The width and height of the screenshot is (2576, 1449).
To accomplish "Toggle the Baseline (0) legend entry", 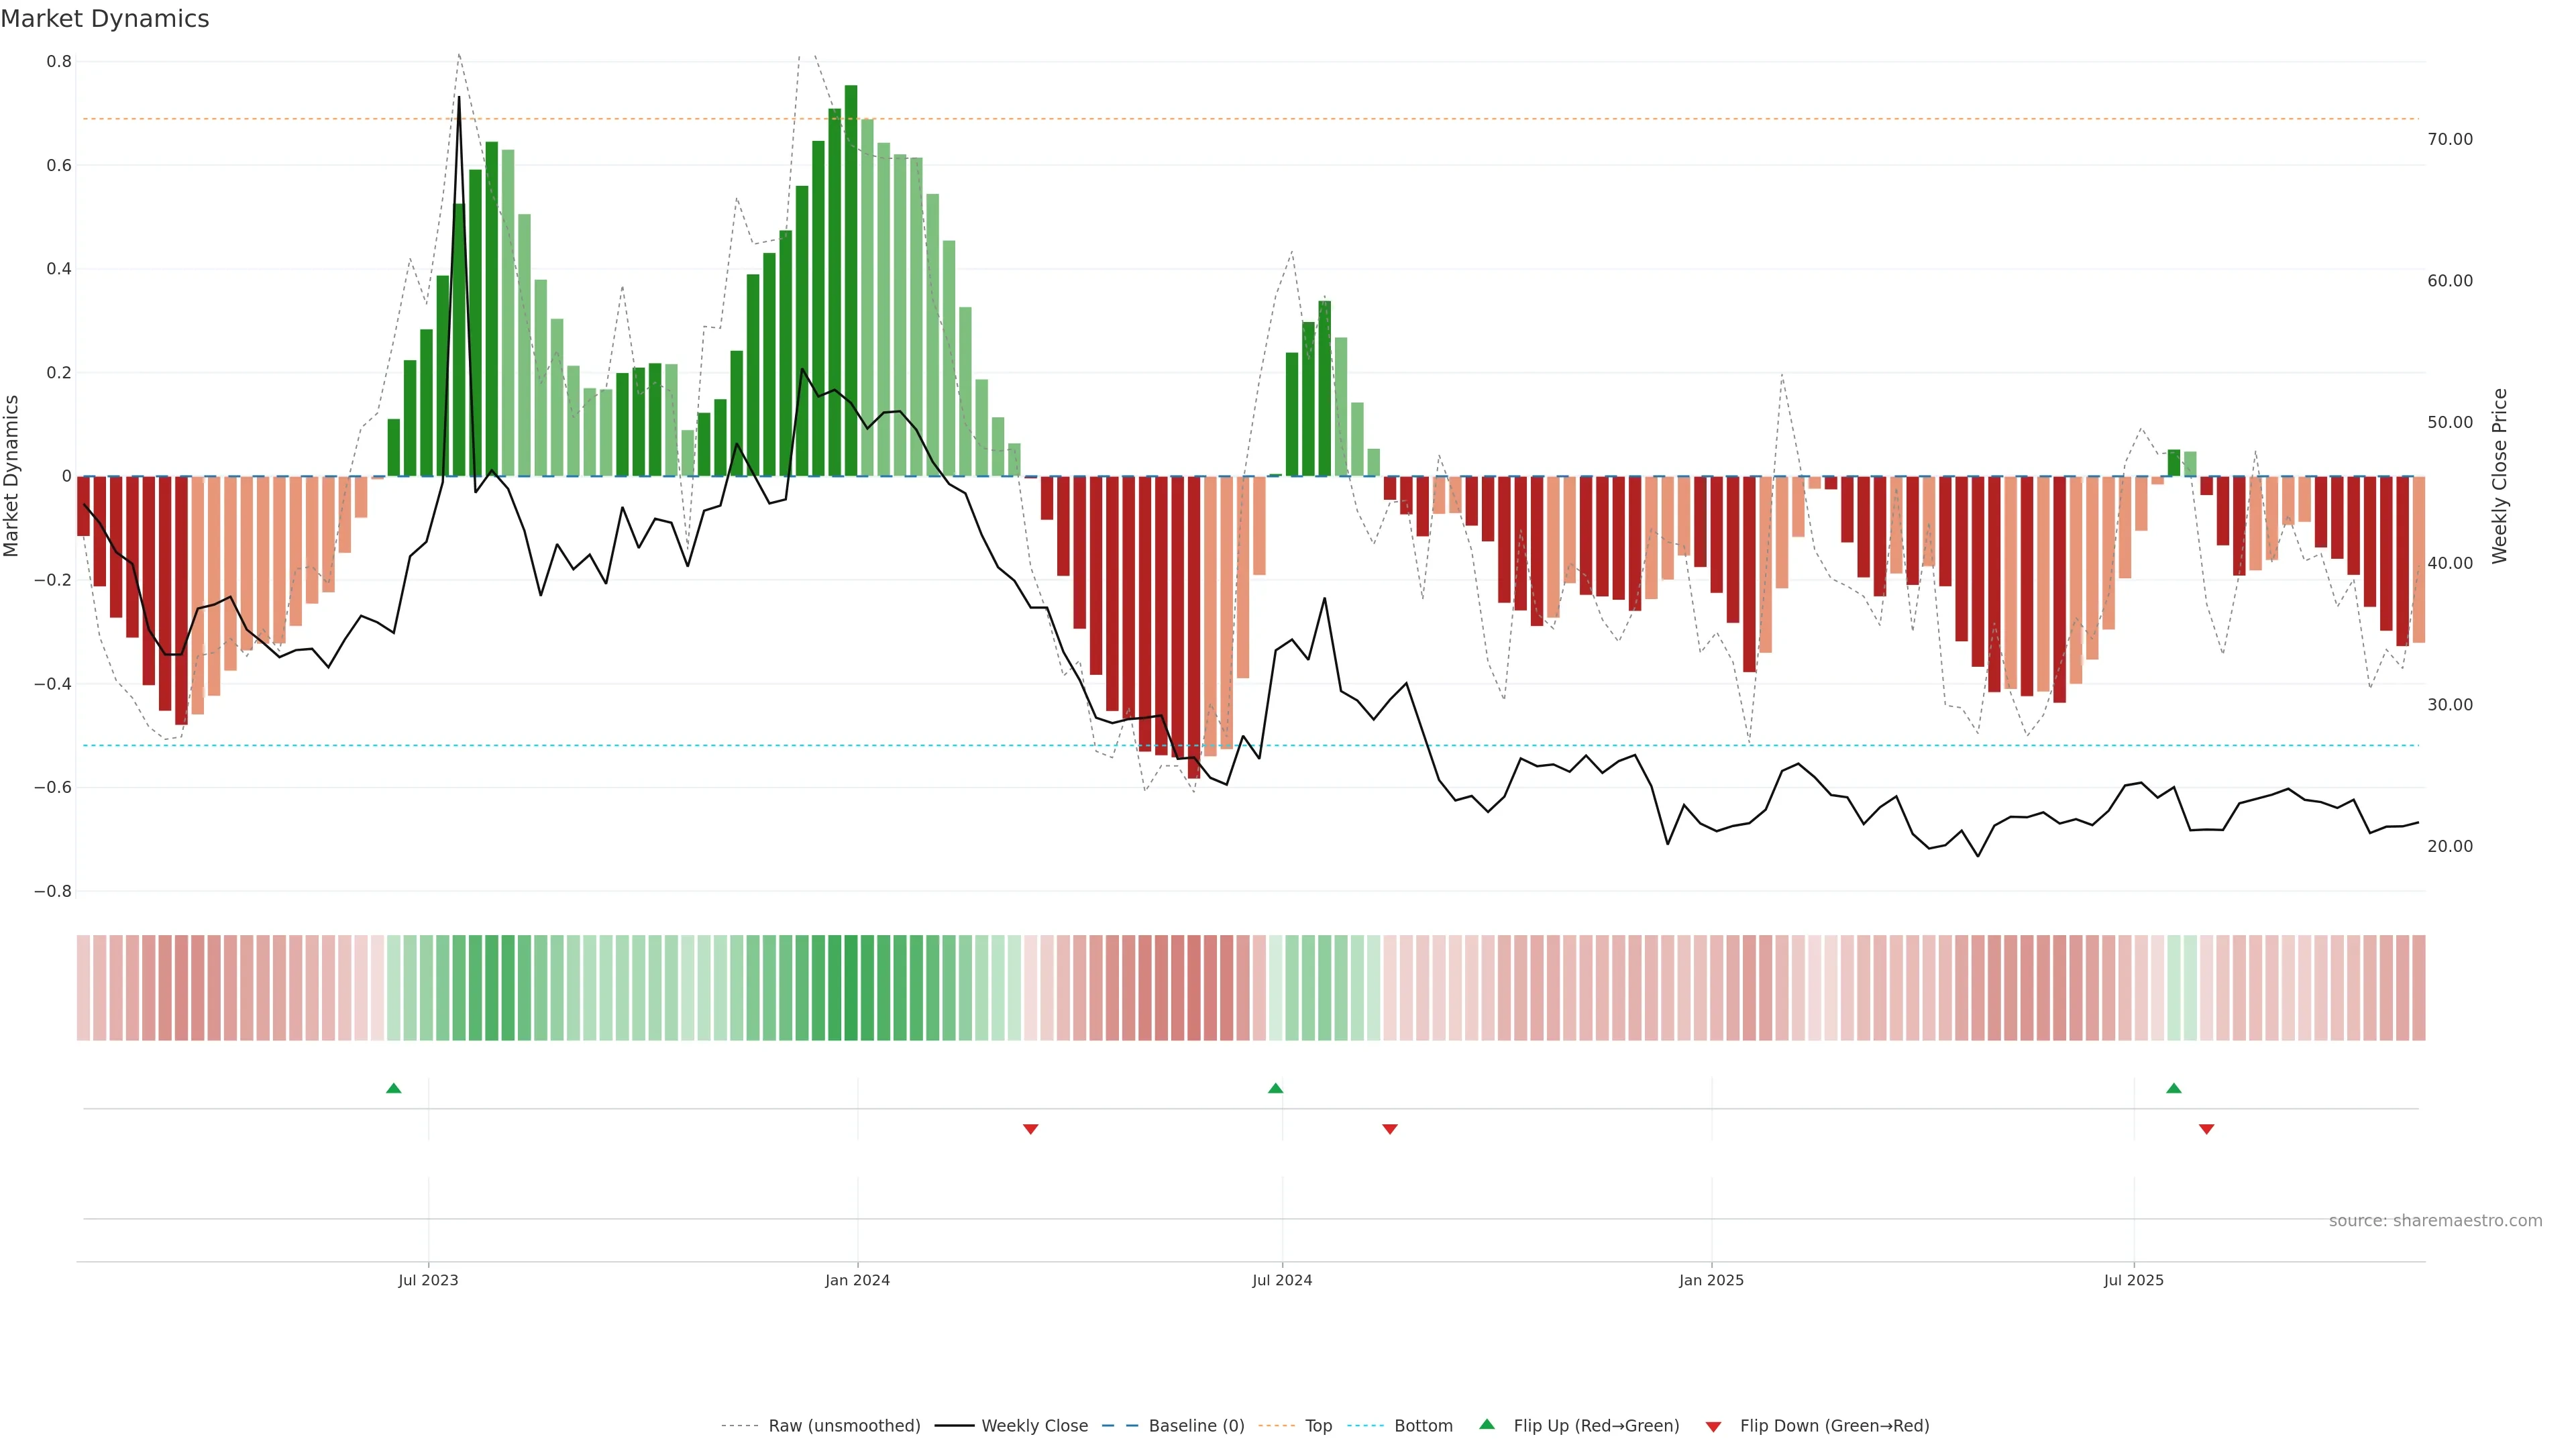I will [x=1196, y=1425].
